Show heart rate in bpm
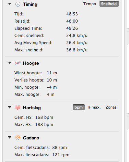This screenshot has width=129, height=162. (x=79, y=107)
